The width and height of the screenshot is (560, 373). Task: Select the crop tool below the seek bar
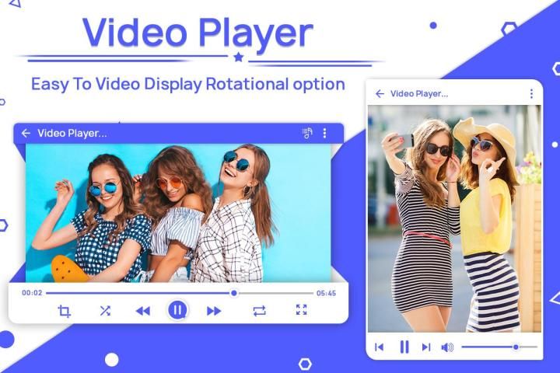point(64,311)
